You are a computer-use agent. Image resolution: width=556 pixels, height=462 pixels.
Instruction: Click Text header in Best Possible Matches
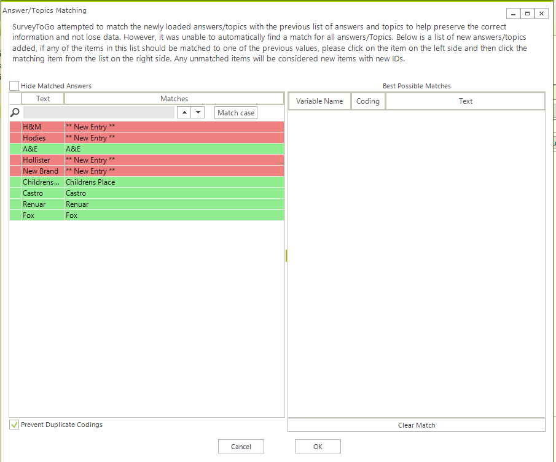pos(465,101)
